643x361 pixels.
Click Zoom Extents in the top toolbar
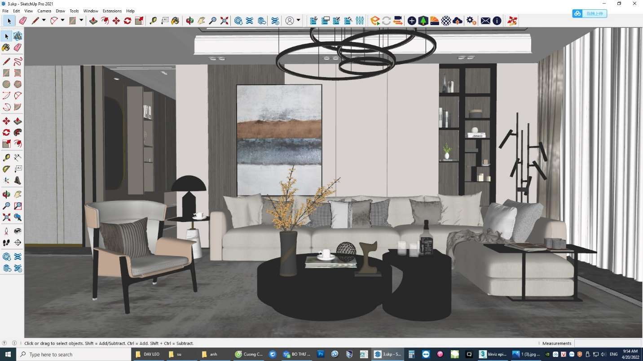225,21
